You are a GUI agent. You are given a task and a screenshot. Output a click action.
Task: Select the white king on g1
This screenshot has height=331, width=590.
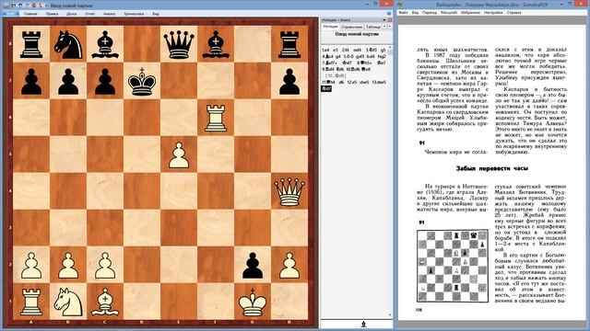[253, 302]
